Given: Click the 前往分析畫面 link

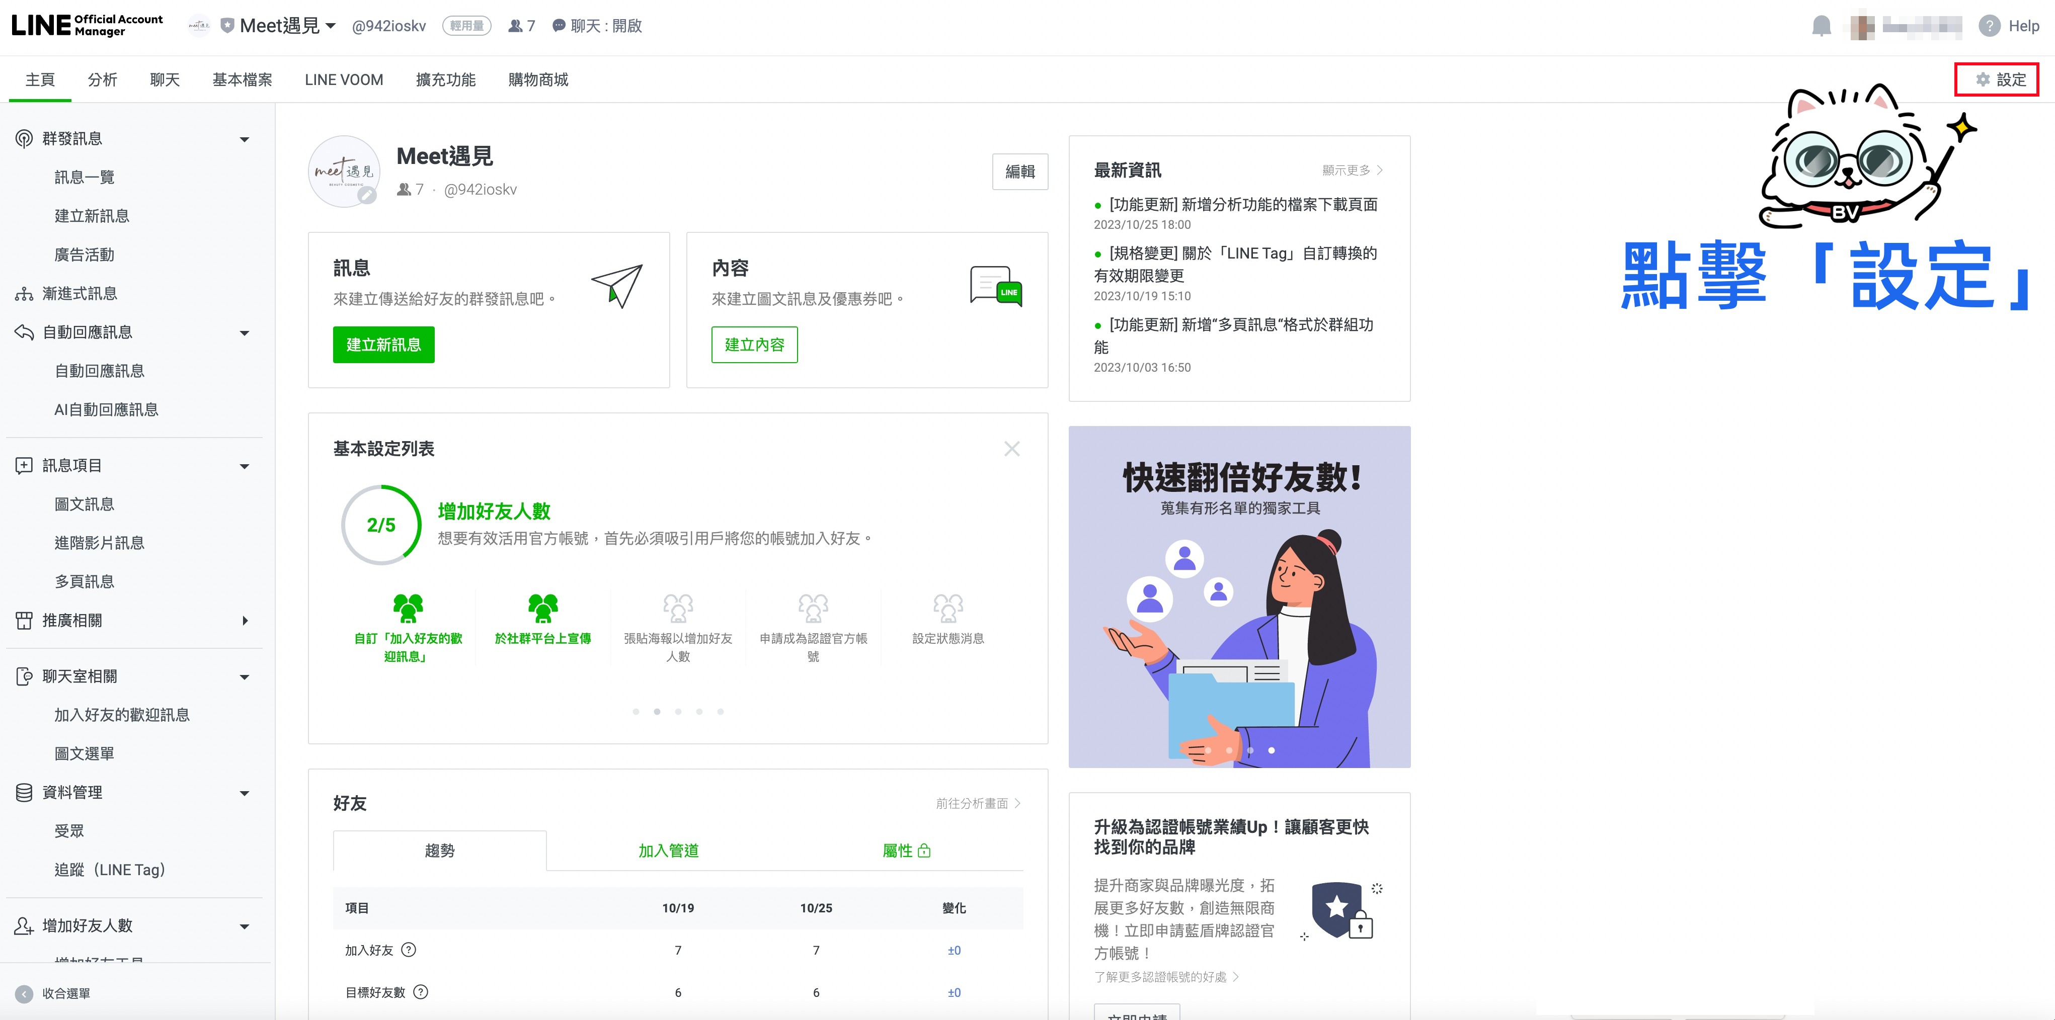Looking at the screenshot, I should click(978, 804).
